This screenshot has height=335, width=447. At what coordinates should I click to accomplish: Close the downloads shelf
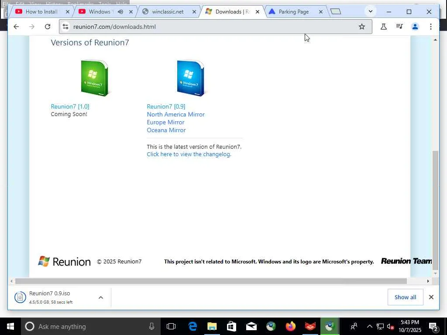(431, 297)
